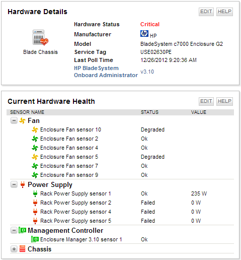This screenshot has height=260, width=241.
Task: Click Enclosure Fan sensor 5 text
Action: (69, 157)
